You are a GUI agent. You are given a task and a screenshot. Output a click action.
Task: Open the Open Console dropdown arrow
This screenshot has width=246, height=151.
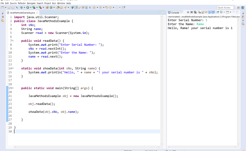coord(230,12)
